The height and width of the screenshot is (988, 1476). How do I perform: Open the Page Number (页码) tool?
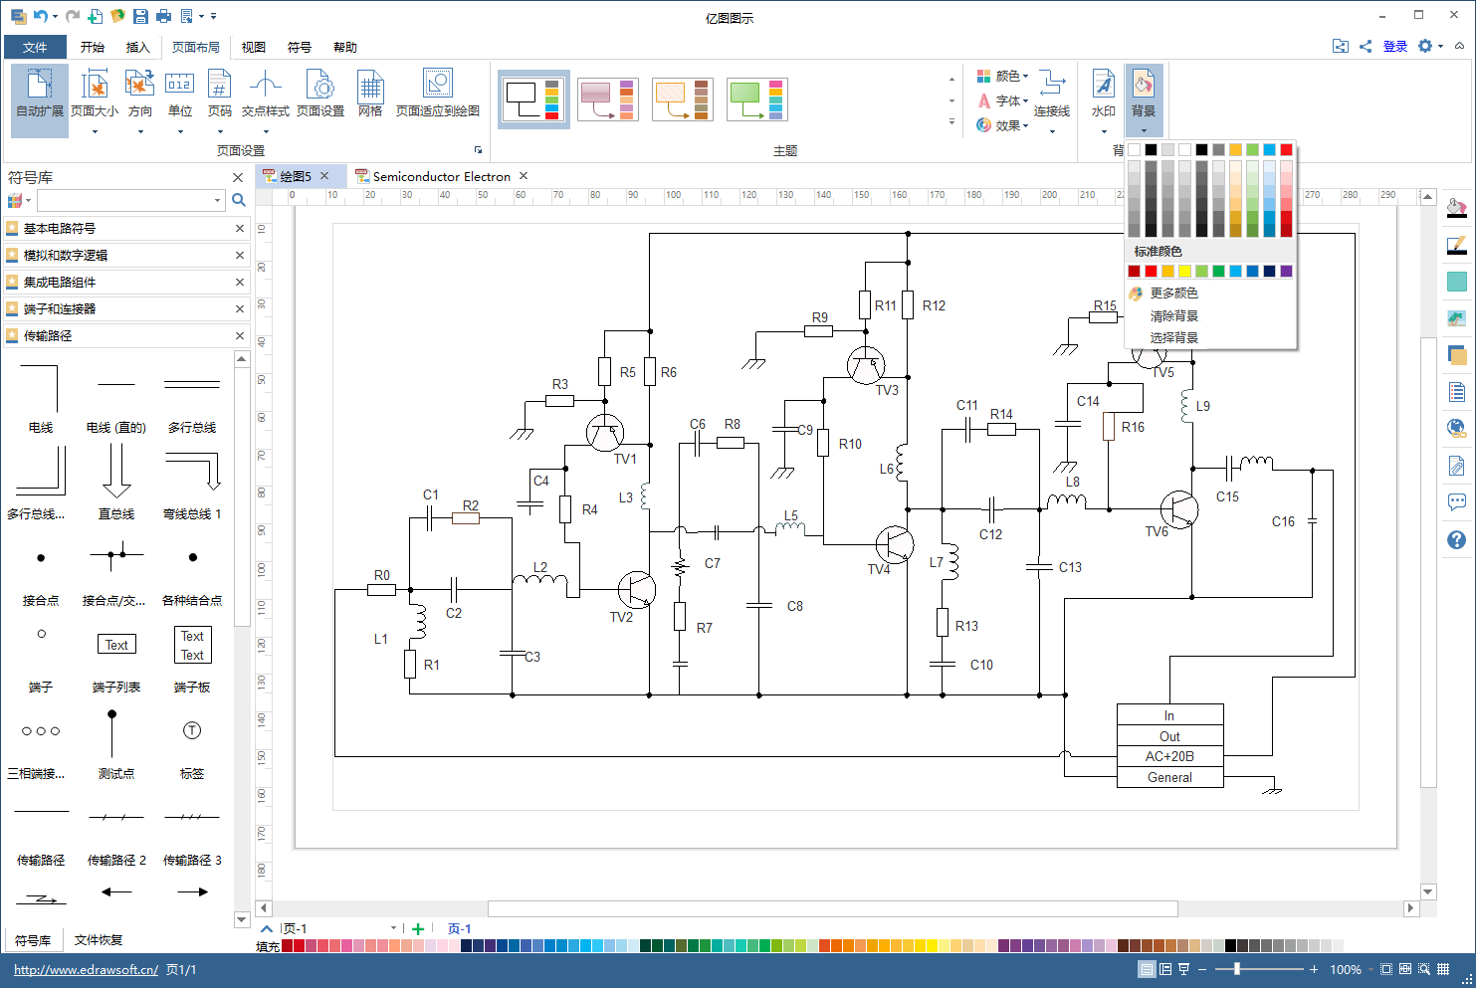pyautogui.click(x=220, y=99)
